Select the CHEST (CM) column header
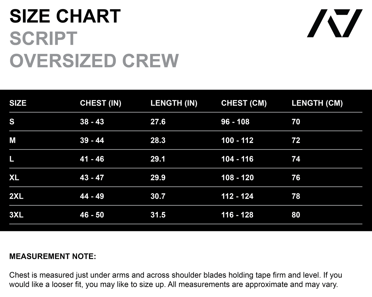 (x=244, y=103)
